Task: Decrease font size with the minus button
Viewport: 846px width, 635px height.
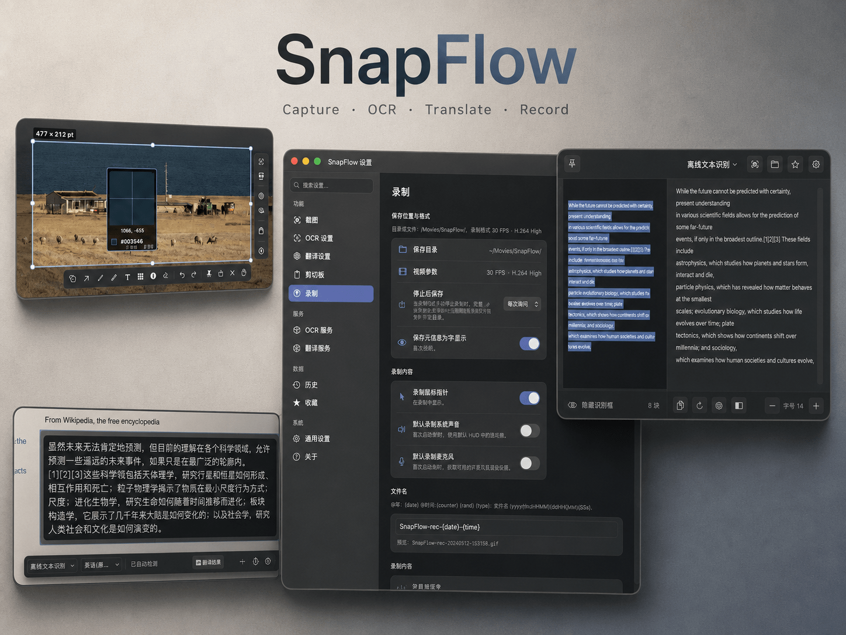Action: (772, 406)
